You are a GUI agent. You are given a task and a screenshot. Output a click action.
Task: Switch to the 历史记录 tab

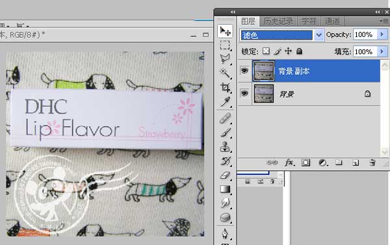[x=278, y=21]
